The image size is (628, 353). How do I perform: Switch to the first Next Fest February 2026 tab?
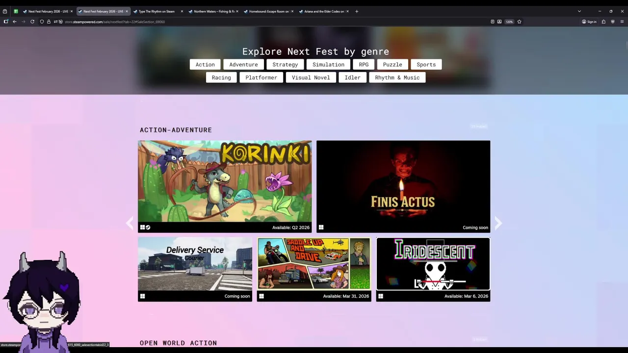click(48, 11)
